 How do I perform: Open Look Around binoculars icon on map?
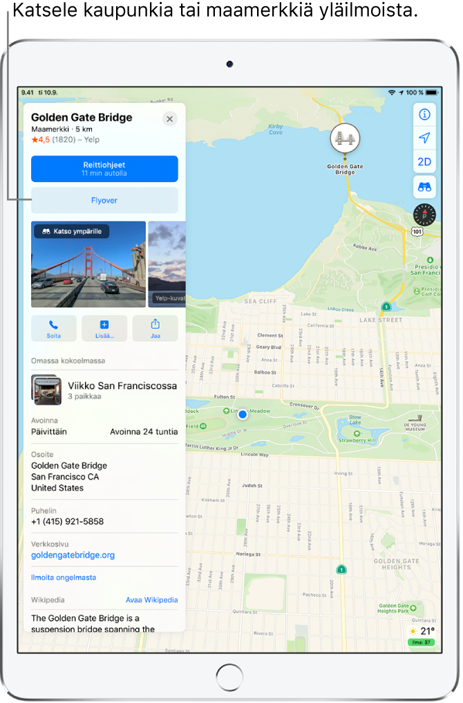coord(424,187)
